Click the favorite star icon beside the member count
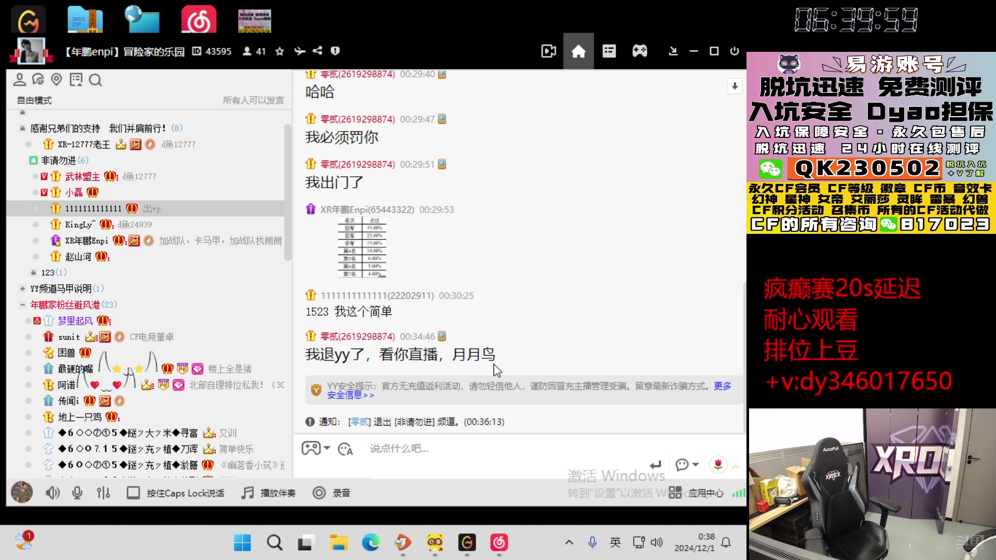The width and height of the screenshot is (996, 560). click(280, 51)
